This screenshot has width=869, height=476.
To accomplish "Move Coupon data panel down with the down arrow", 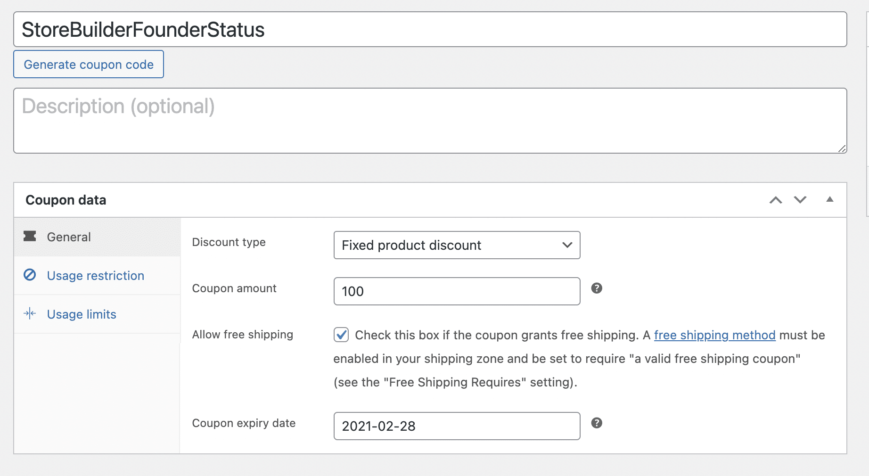I will pos(800,200).
